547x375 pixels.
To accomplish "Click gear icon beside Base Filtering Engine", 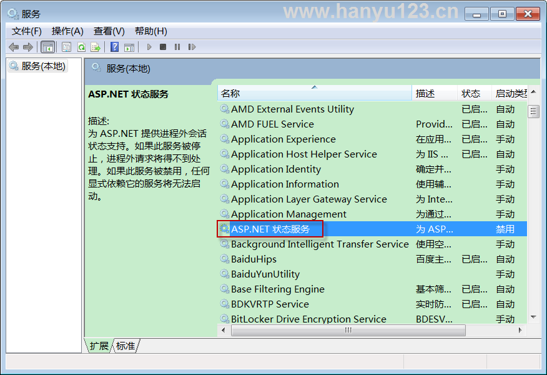I will [x=225, y=289].
